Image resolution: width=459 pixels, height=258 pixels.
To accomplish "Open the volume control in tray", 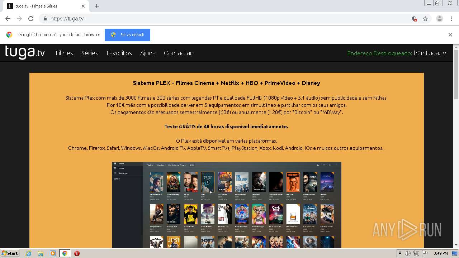I will coord(408,253).
